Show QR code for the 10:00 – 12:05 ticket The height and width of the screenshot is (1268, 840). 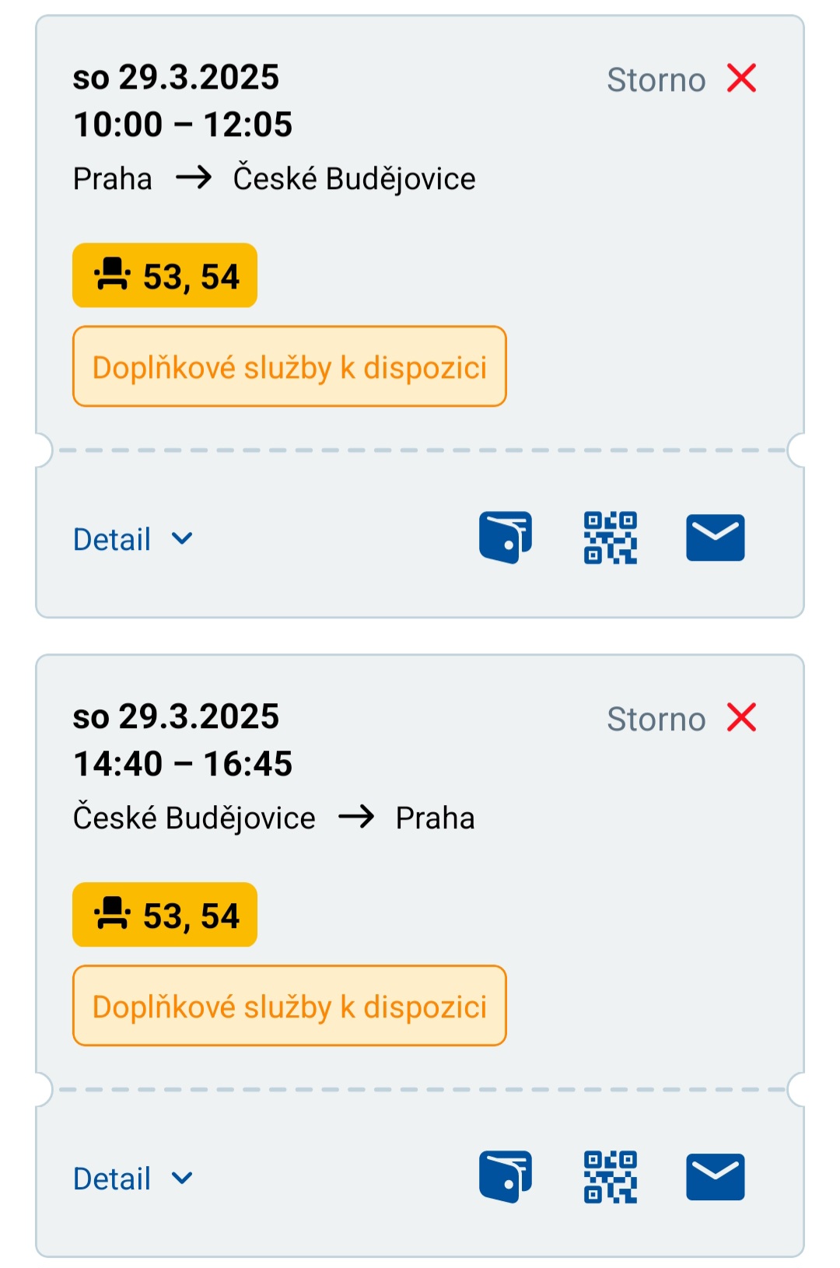[611, 538]
